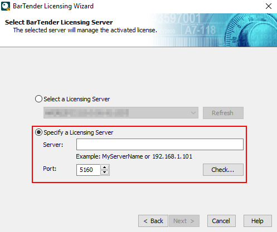Select the Specify a Licensing Server radio button
The width and height of the screenshot is (277, 232).
point(38,132)
